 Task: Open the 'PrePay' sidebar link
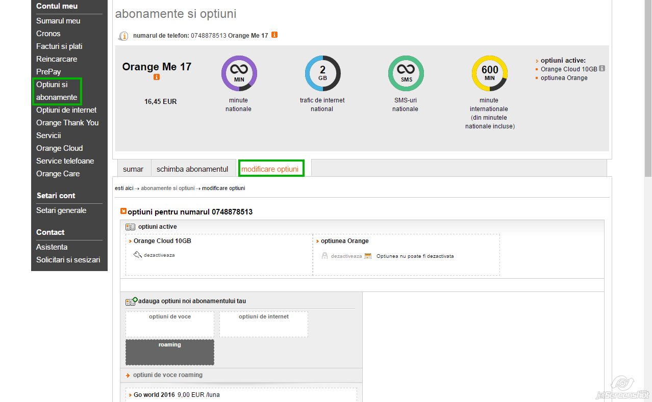pyautogui.click(x=48, y=72)
